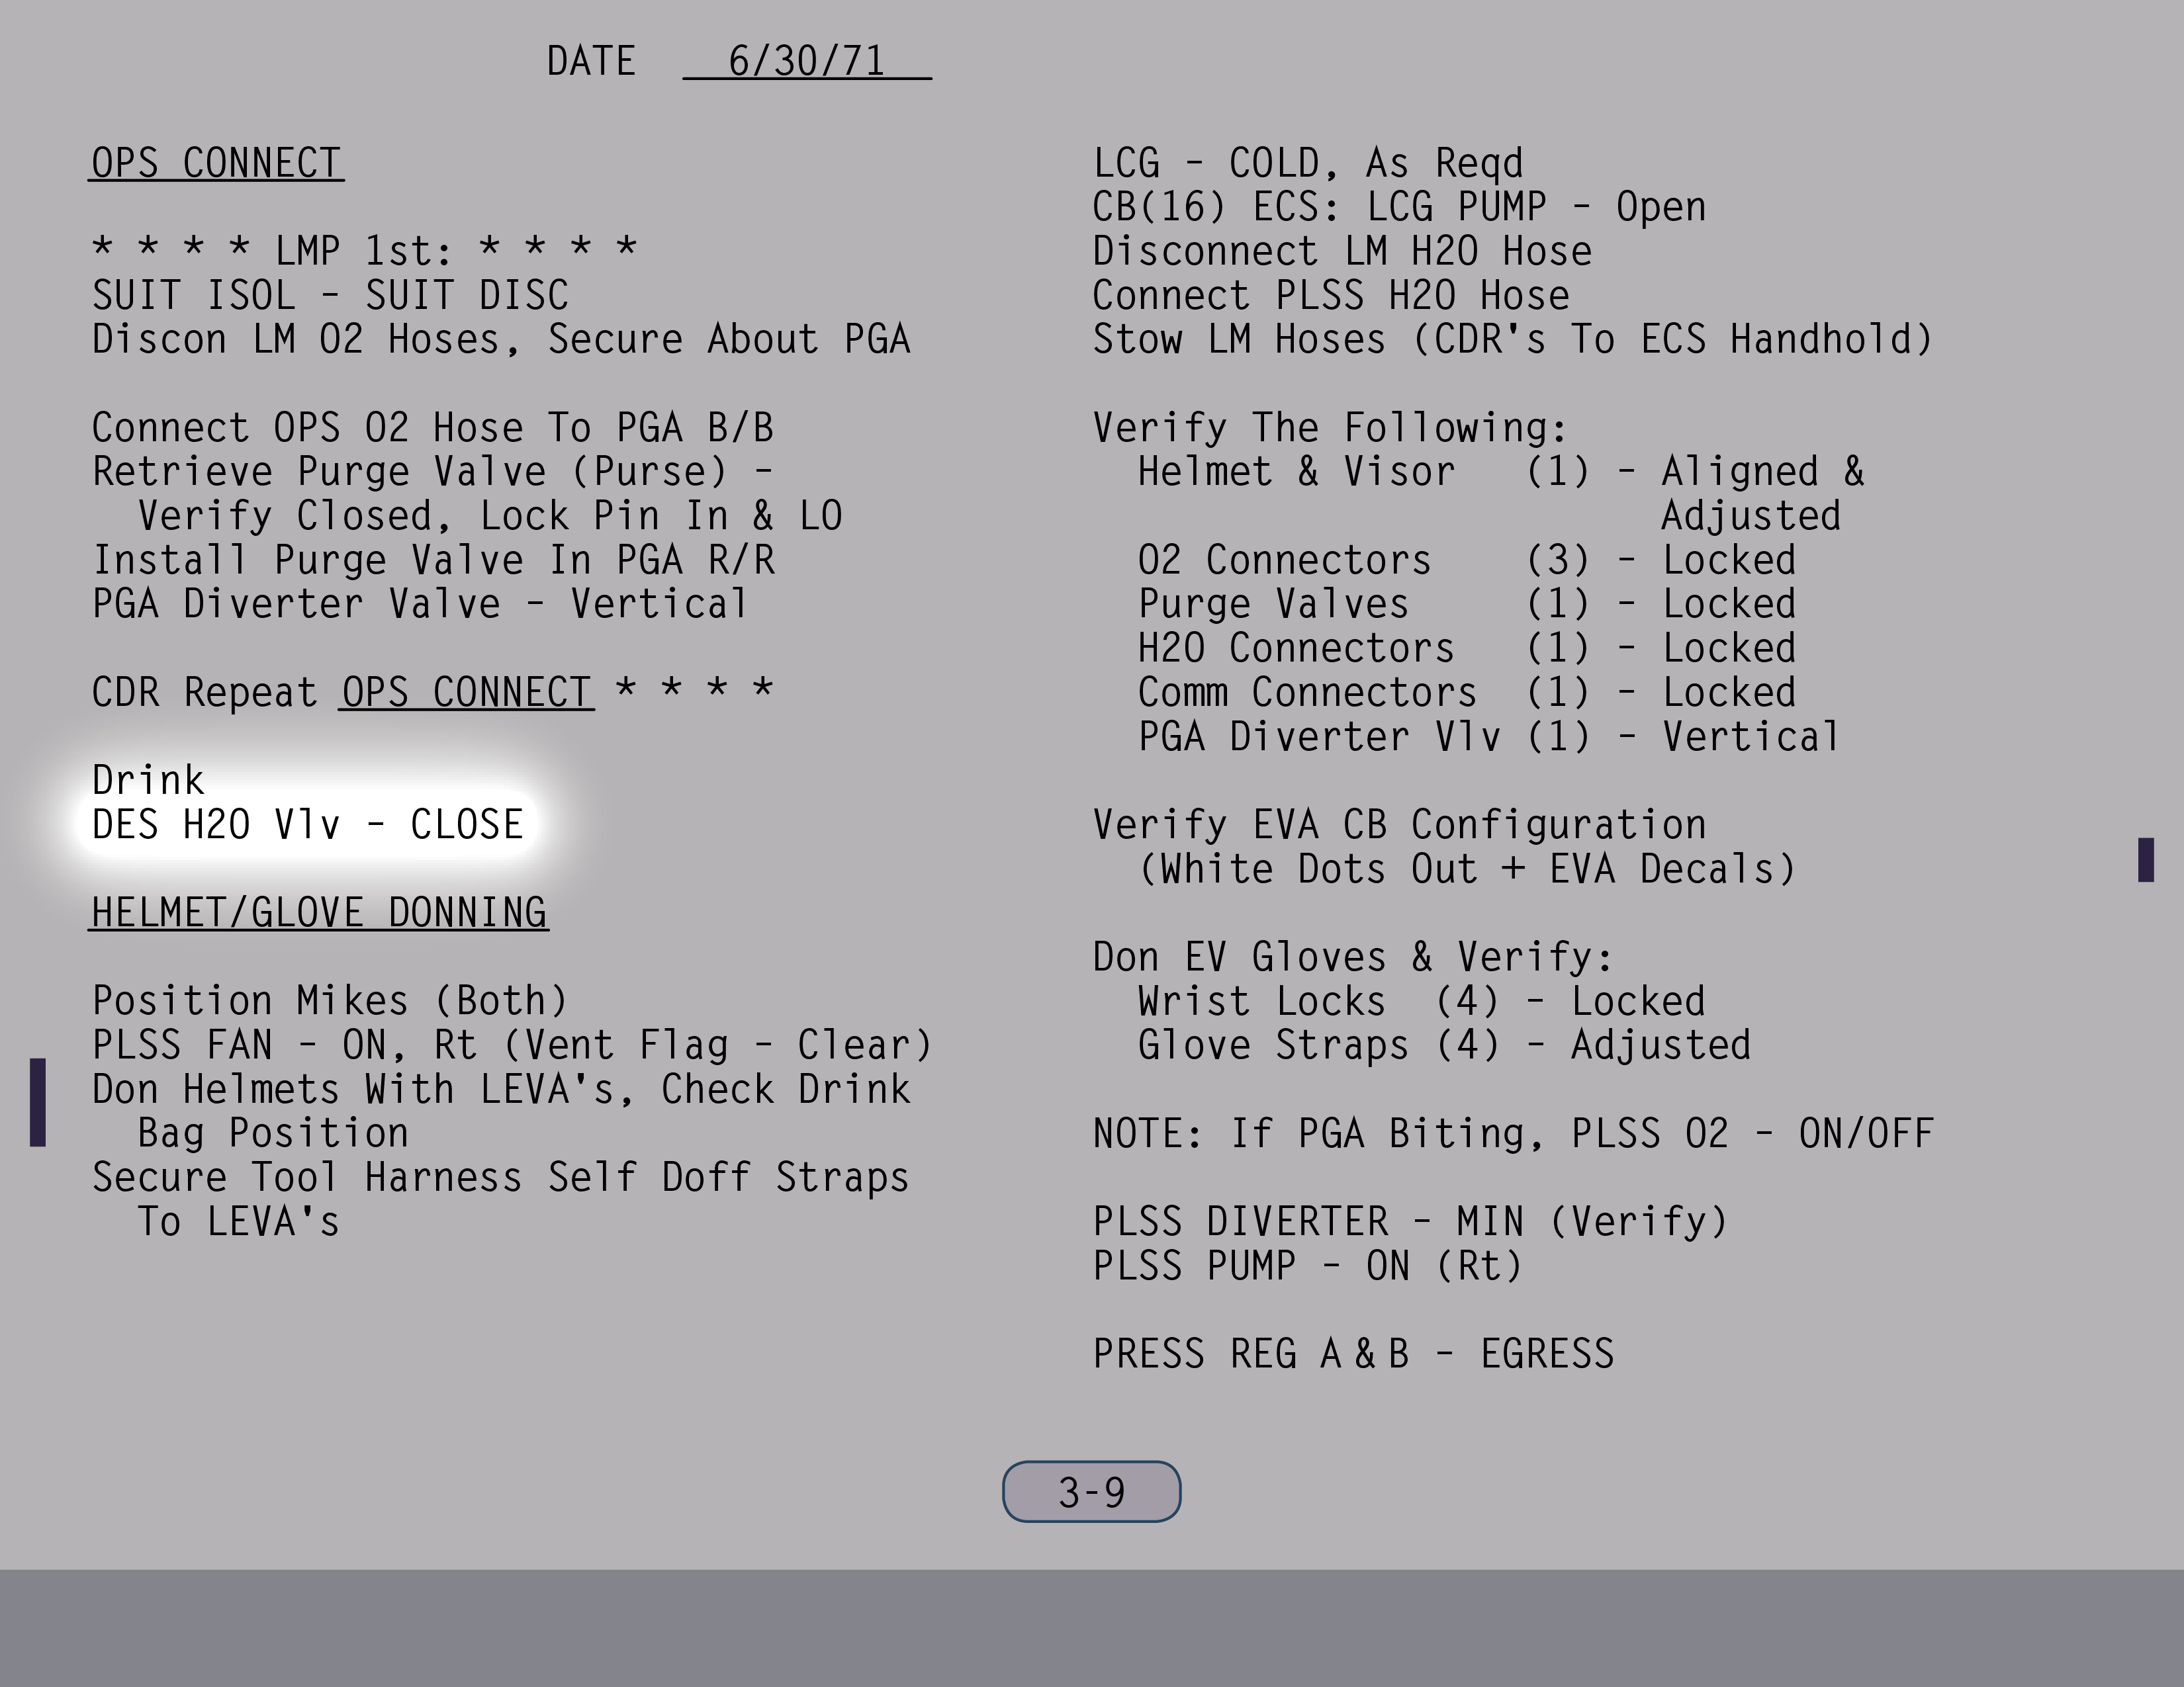Viewport: 2184px width, 1687px height.
Task: Select the Position Mikes (Both) step
Action: (330, 1000)
